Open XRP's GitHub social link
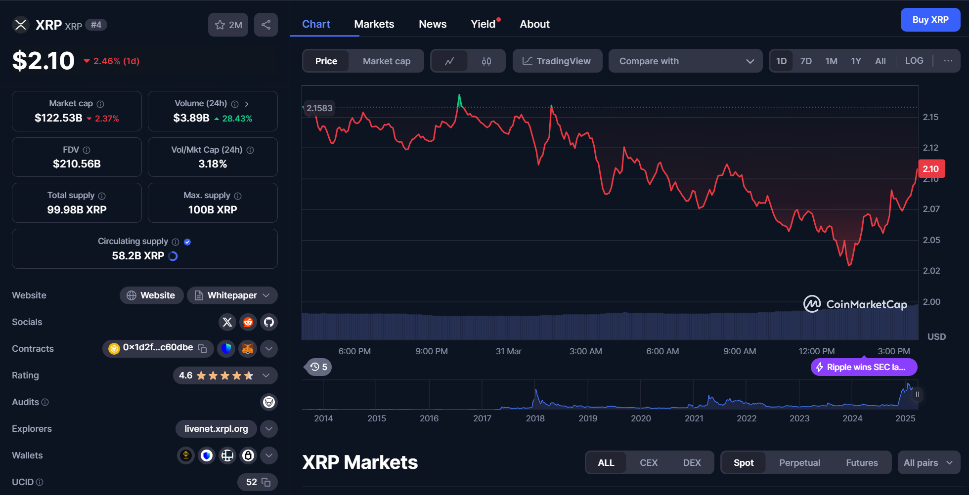Viewport: 969px width, 495px height. tap(269, 322)
